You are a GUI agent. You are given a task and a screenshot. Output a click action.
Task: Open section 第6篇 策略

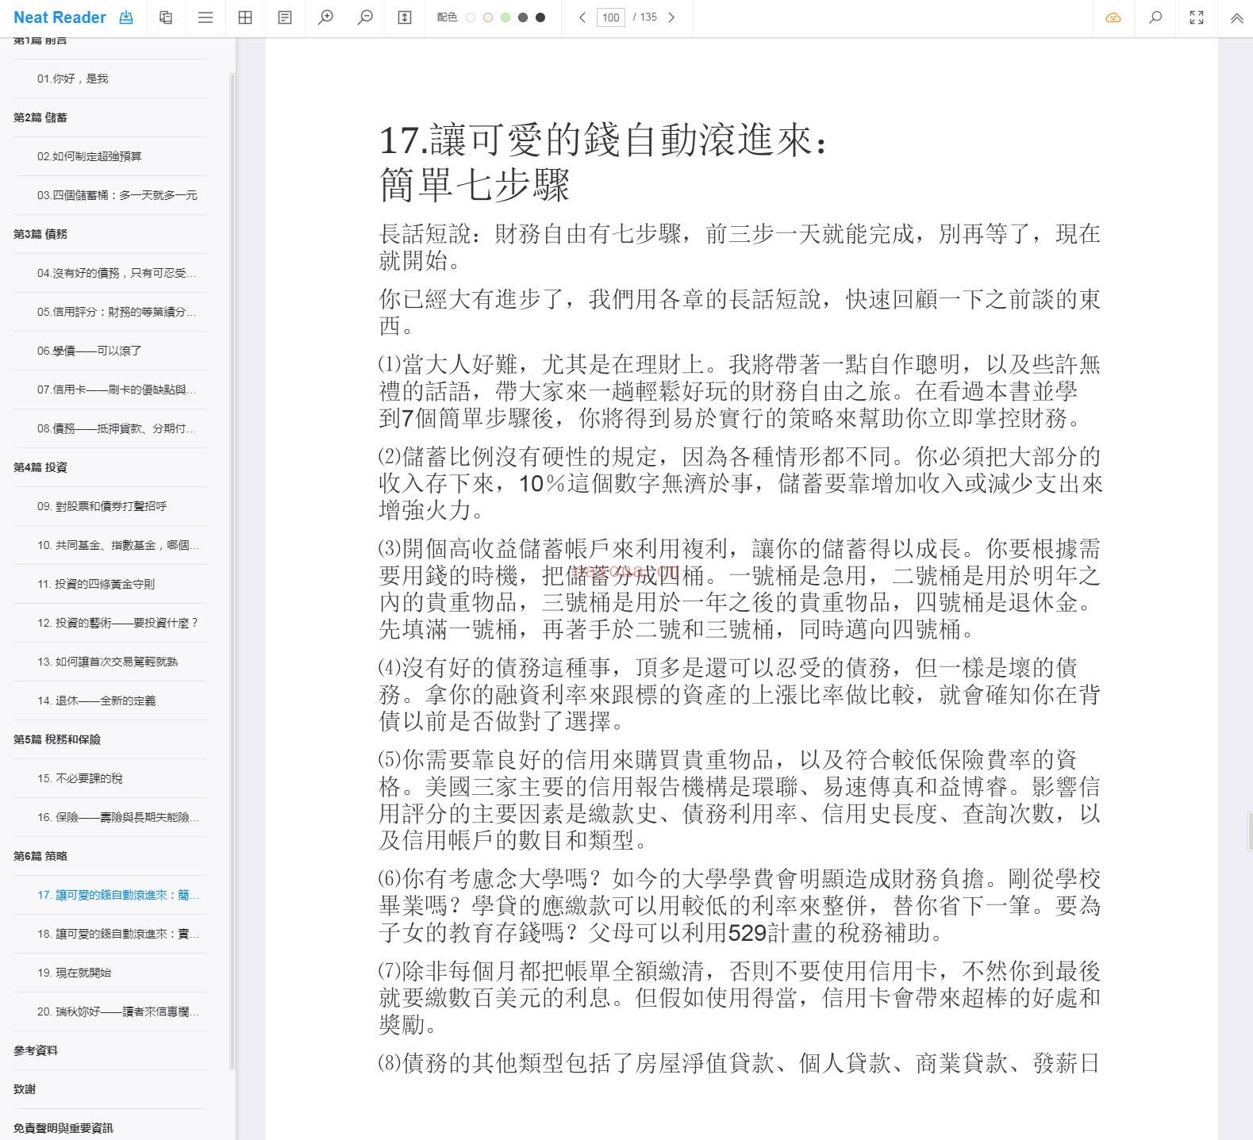click(110, 856)
